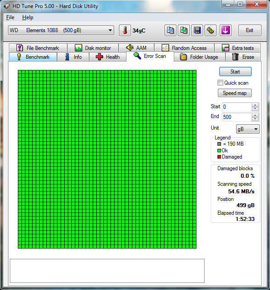270x290 pixels.
Task: Open options via the gears icon
Action: click(210, 30)
